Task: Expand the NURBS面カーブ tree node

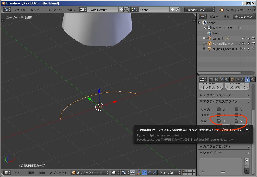Action: point(204,43)
